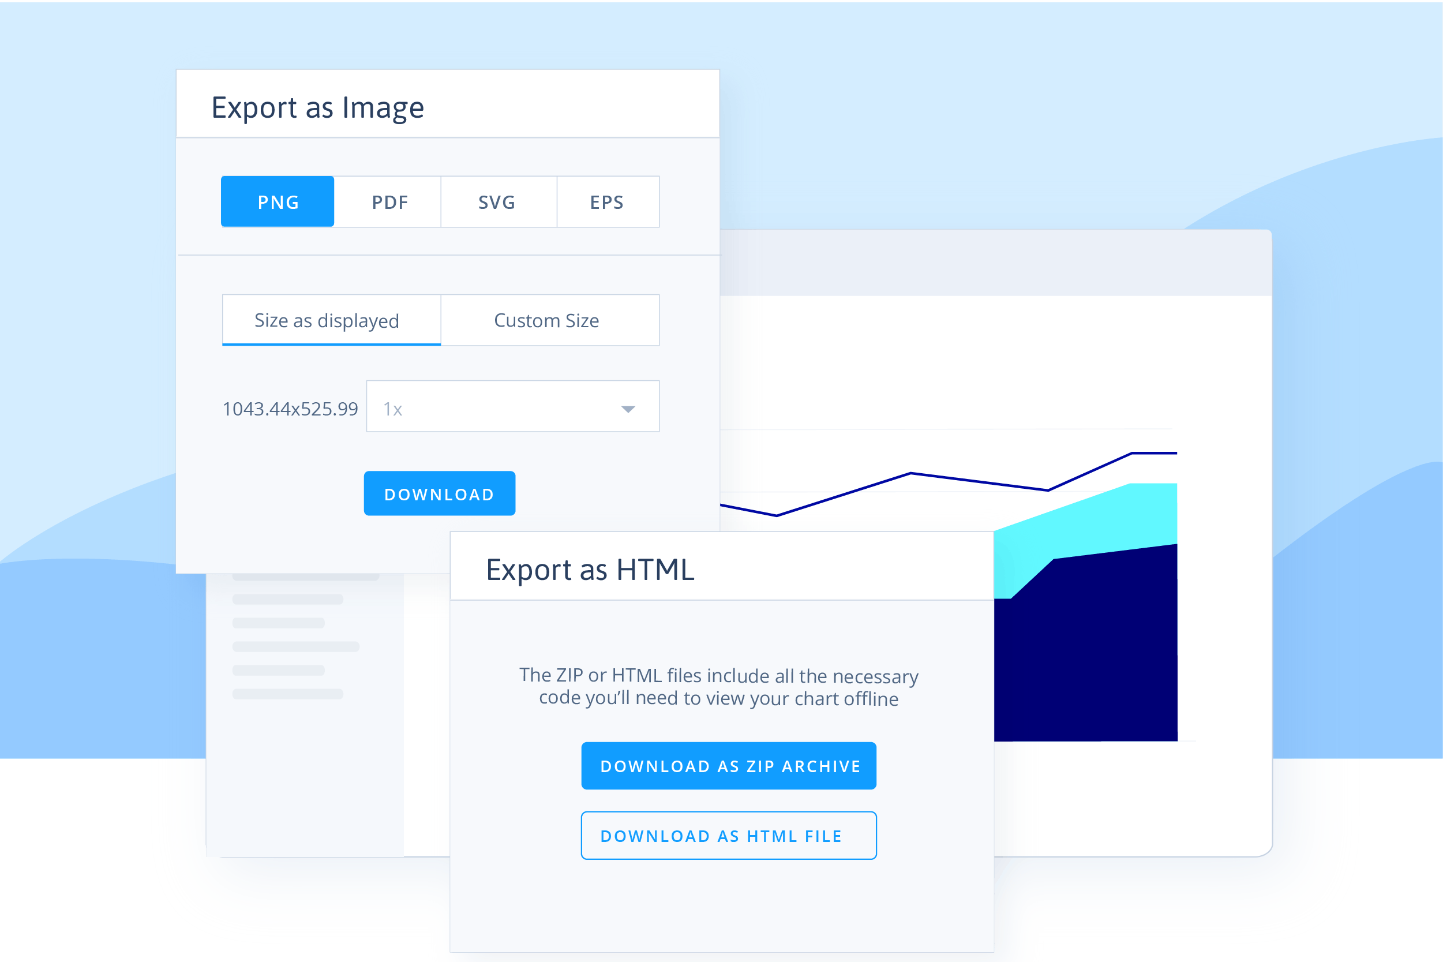Viewport: 1443px width, 962px height.
Task: Enable Size as displayed option
Action: [327, 319]
